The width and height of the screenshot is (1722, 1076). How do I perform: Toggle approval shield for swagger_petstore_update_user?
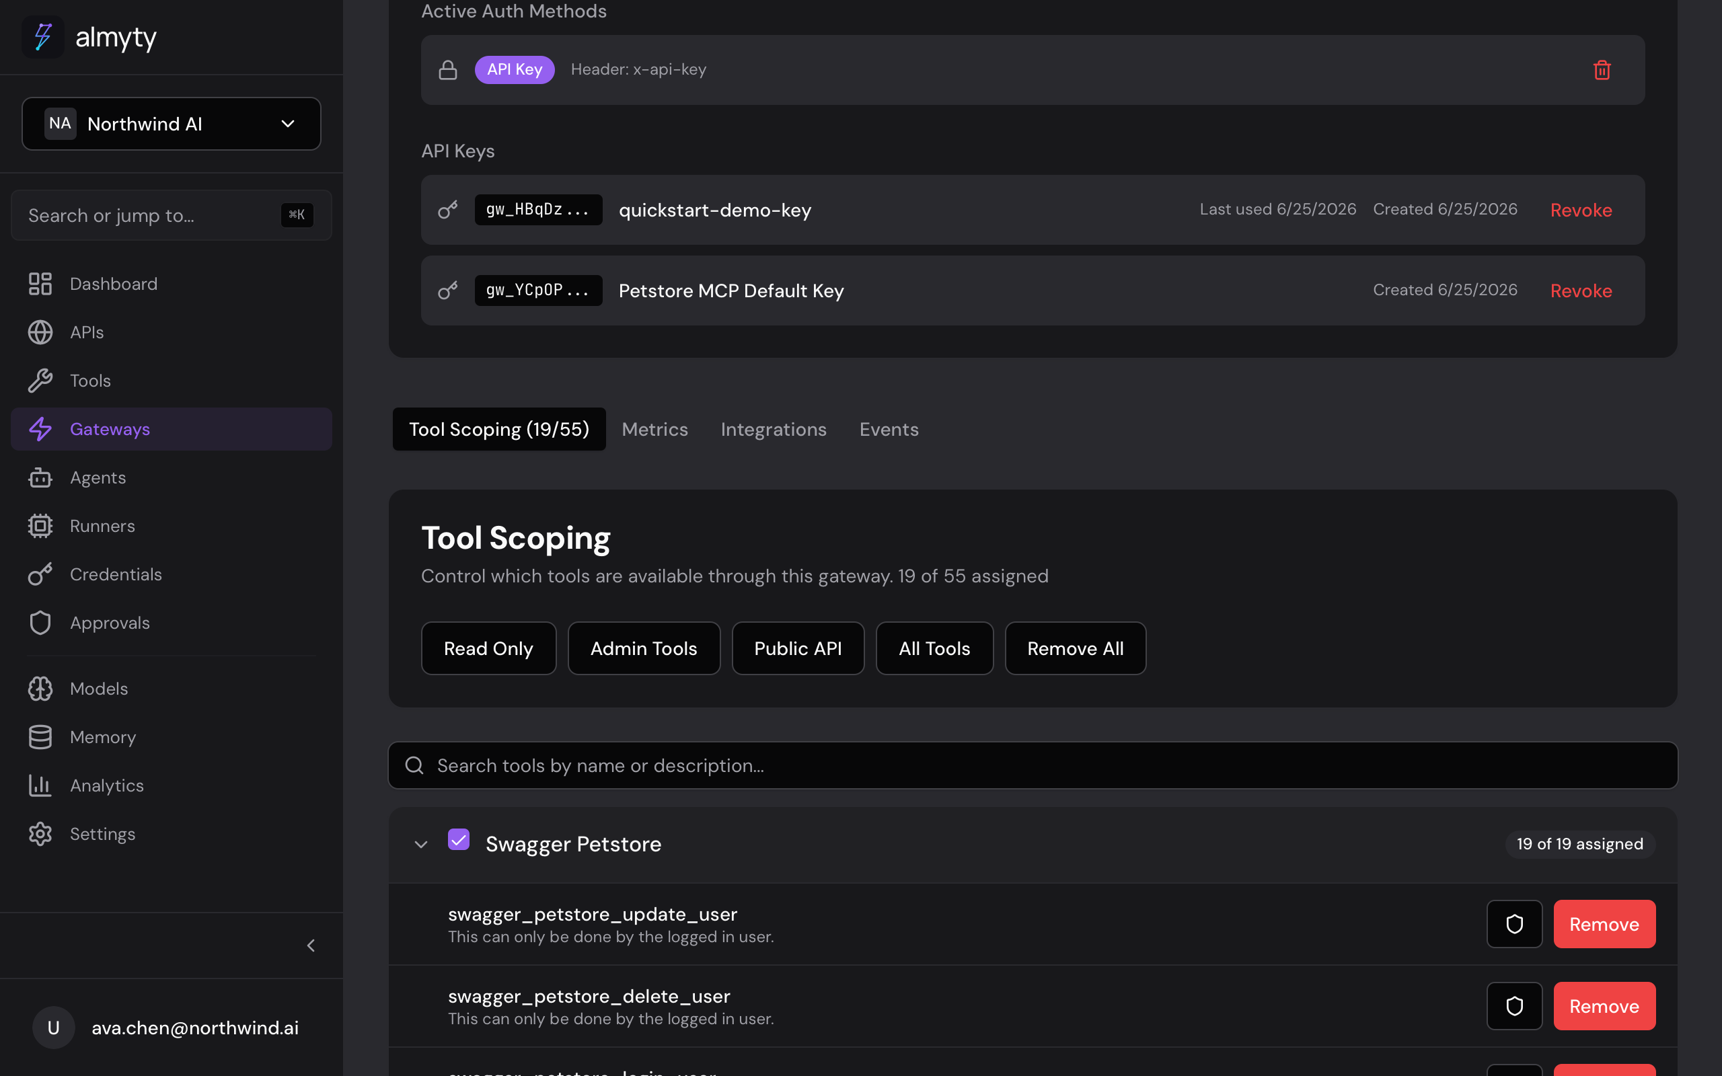tap(1514, 925)
